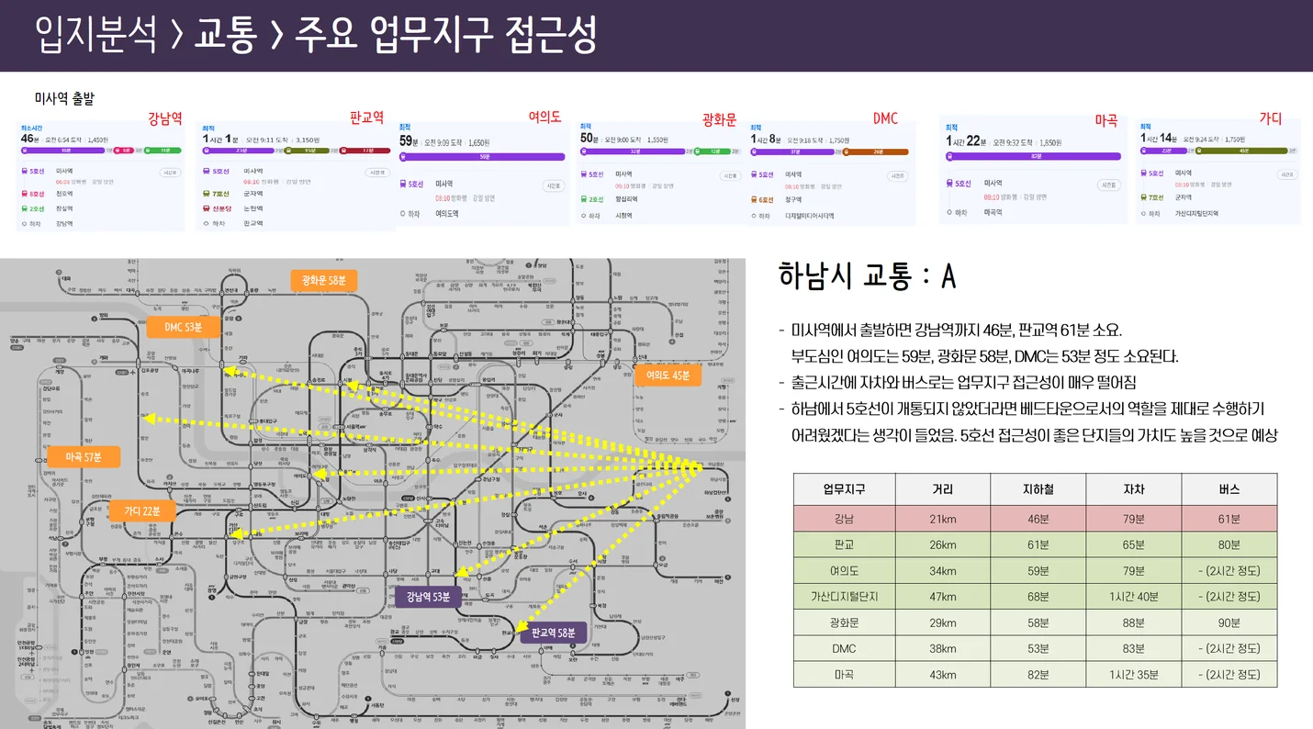Image resolution: width=1313 pixels, height=729 pixels.
Task: Click 하남시 교통 : A heading
Action: coord(868,275)
